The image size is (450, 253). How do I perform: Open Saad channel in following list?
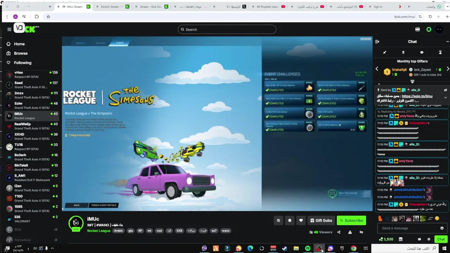(32, 85)
